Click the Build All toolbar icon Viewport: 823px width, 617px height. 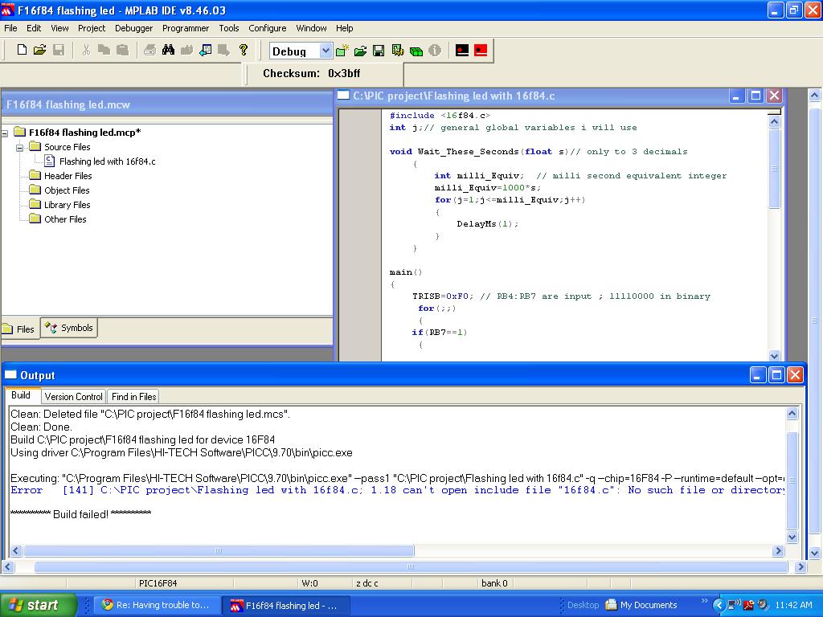416,51
